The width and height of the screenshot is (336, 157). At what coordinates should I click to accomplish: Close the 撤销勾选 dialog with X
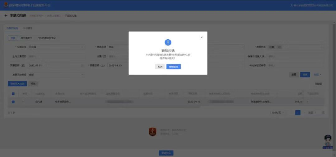202,37
